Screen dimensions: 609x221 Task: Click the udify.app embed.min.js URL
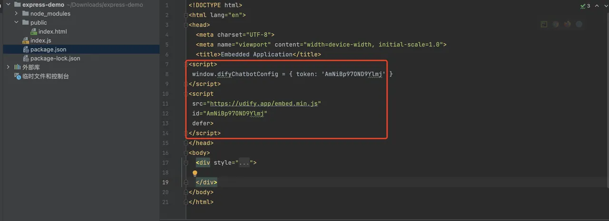click(264, 104)
